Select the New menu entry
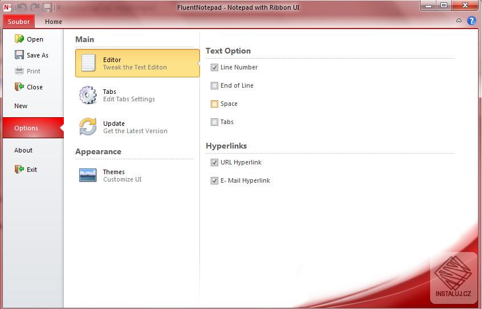This screenshot has height=309, width=482. (33, 106)
